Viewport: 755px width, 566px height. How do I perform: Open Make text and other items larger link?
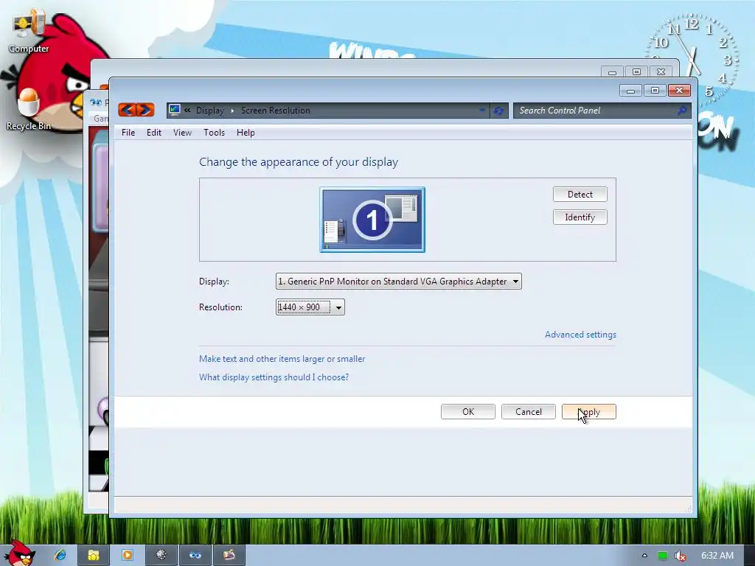coord(282,359)
